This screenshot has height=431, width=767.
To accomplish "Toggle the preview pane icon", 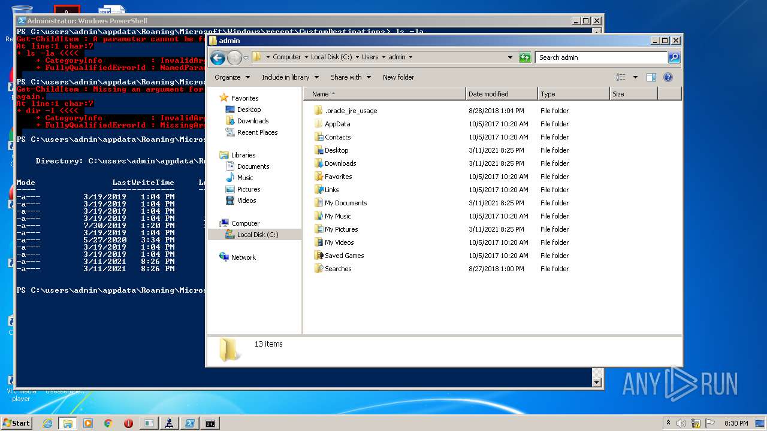I will coord(651,77).
